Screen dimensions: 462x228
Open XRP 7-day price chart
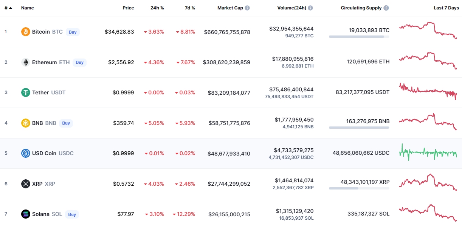[x=428, y=182]
